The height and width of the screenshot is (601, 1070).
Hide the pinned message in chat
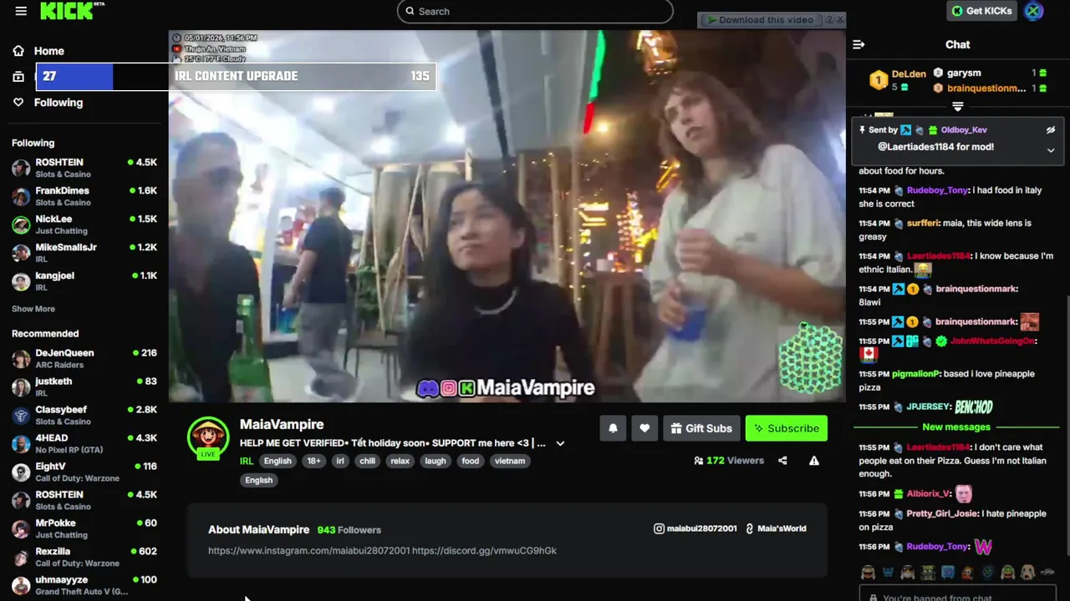tap(1051, 130)
